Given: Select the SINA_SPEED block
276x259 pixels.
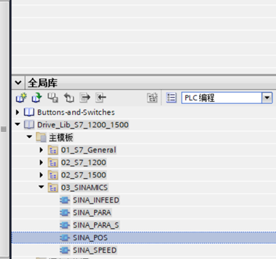Looking at the screenshot, I should pos(95,250).
